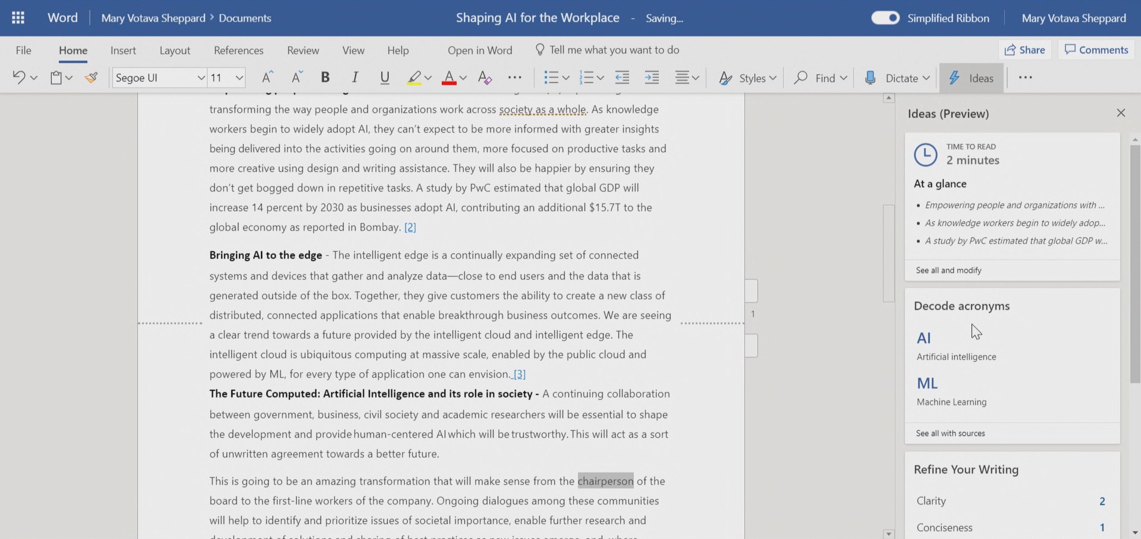Image resolution: width=1141 pixels, height=539 pixels.
Task: Apply Underline to text
Action: [384, 77]
